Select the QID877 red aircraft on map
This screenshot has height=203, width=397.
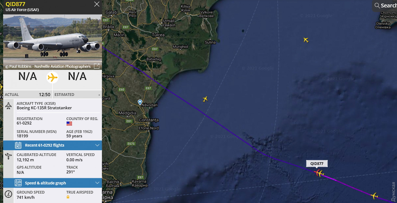[318, 173]
